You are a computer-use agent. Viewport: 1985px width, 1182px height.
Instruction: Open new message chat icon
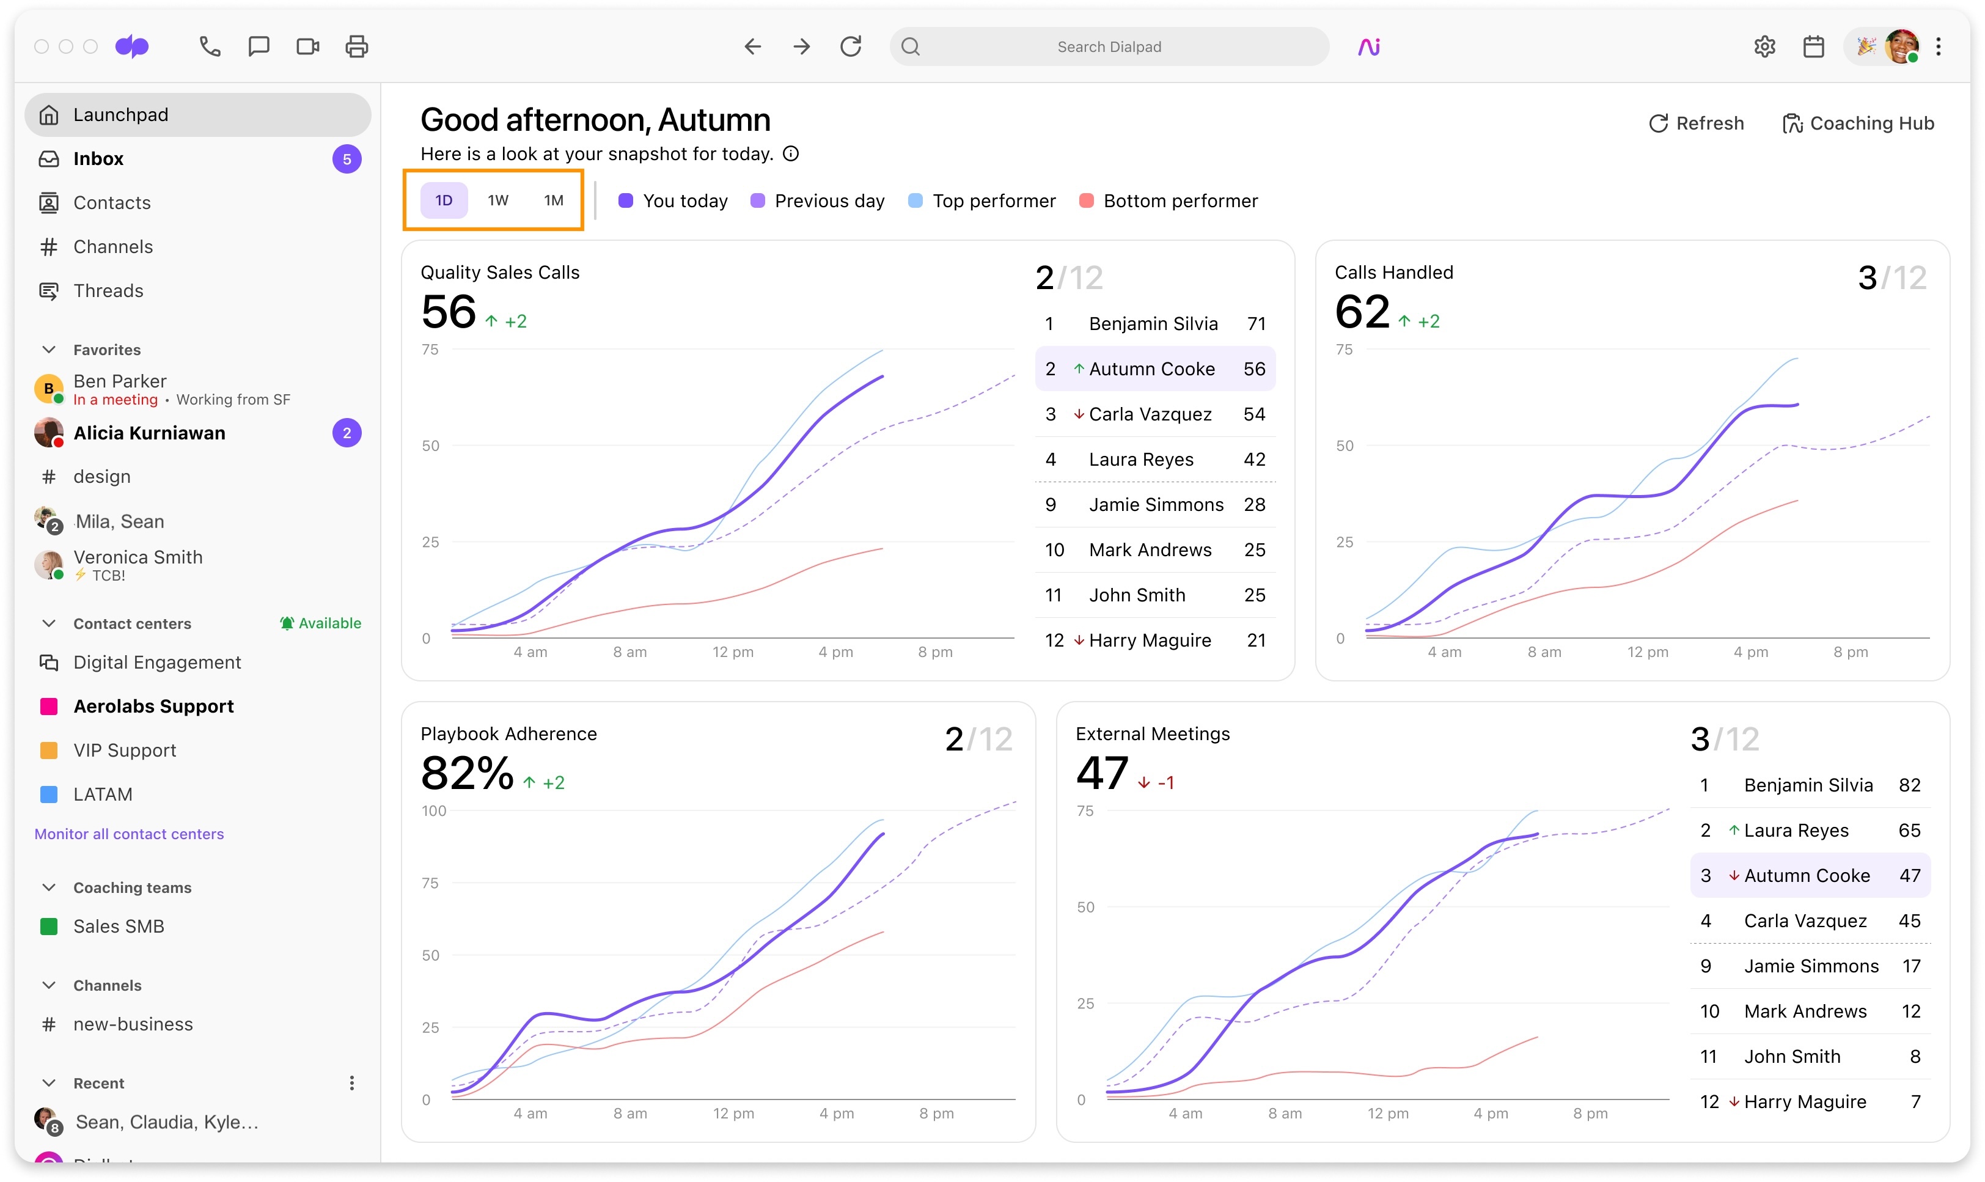(x=259, y=47)
